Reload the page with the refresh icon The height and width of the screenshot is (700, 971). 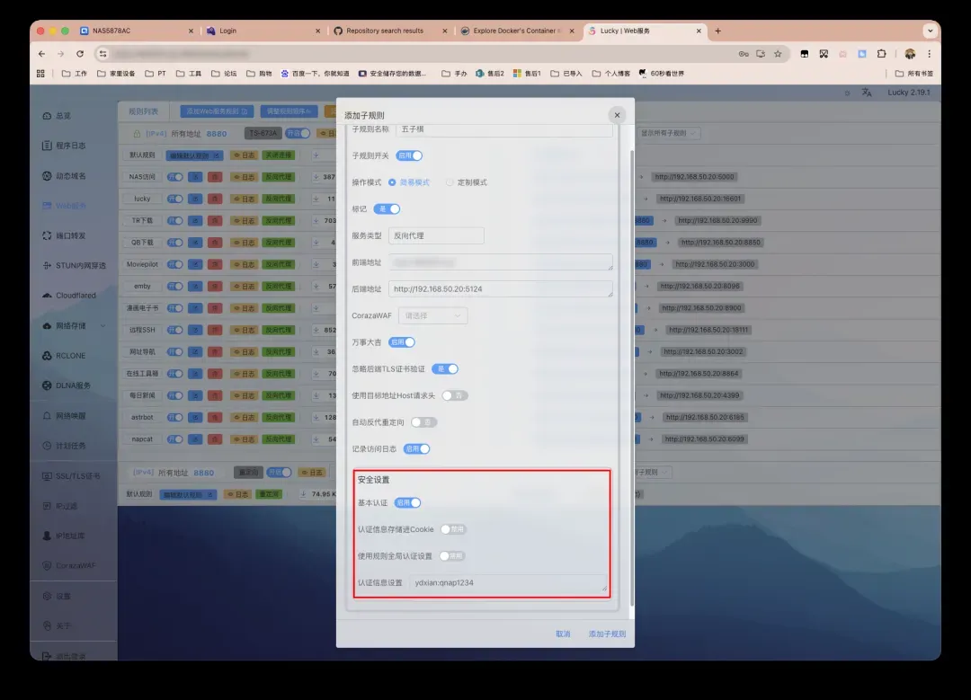point(80,54)
